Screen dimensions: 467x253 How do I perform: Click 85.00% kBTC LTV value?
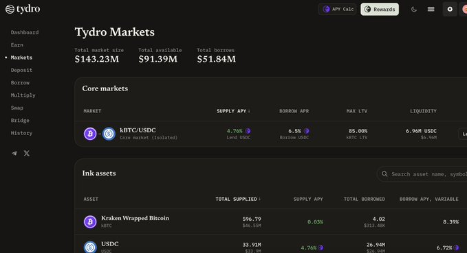358,131
